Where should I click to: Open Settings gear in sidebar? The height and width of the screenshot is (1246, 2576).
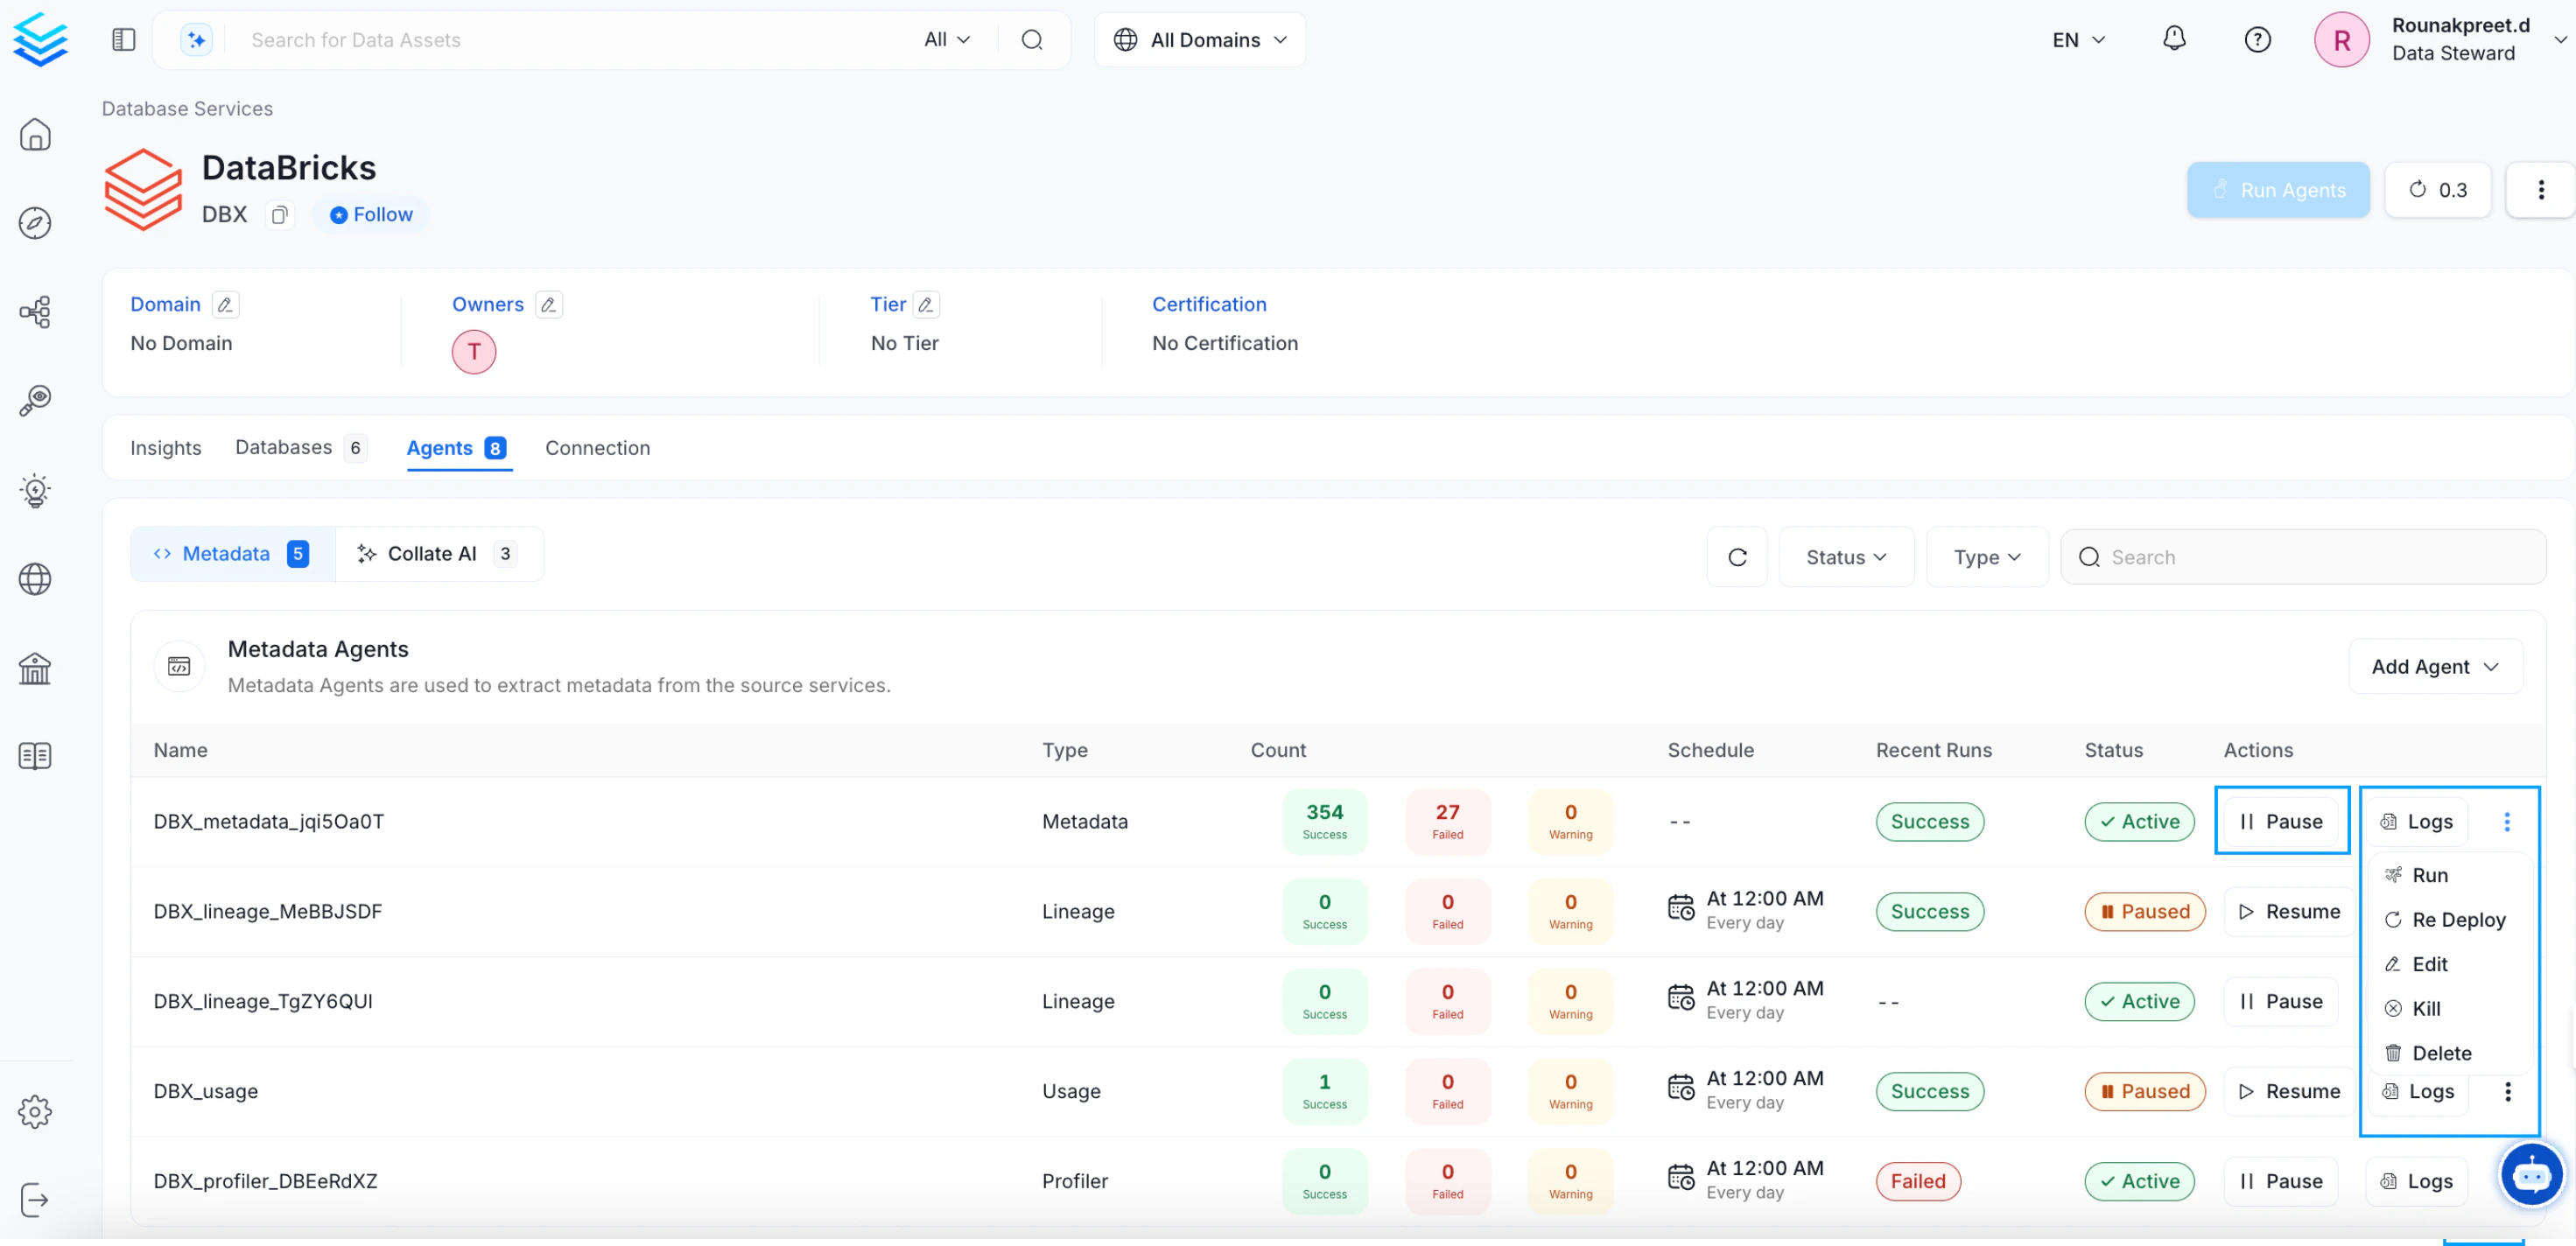click(x=36, y=1111)
